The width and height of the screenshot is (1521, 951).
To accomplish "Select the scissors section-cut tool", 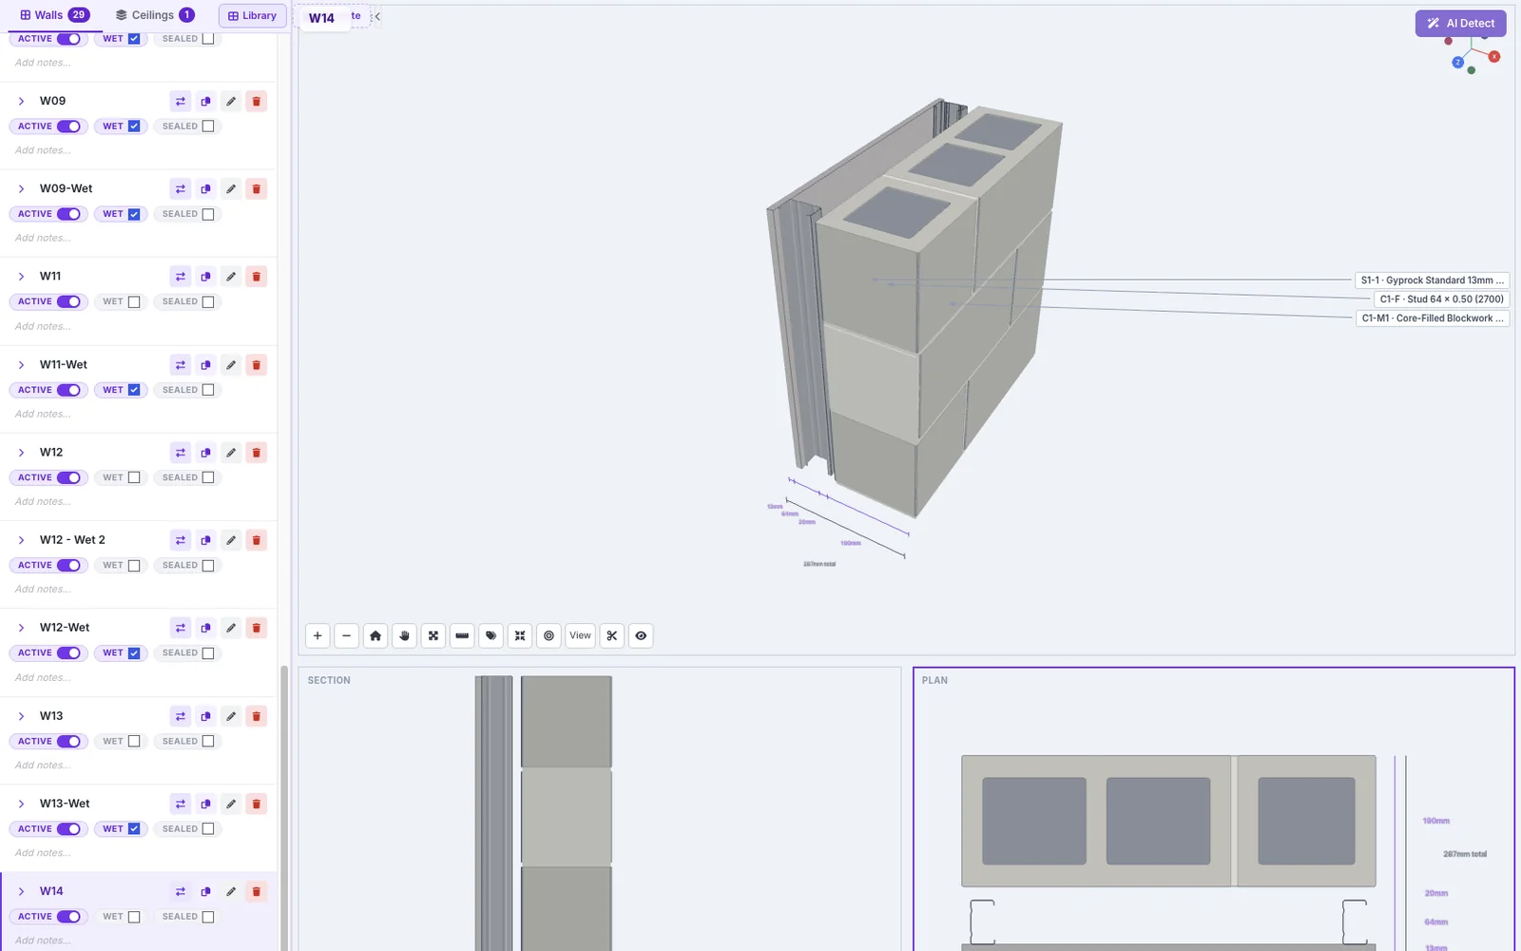I will click(612, 635).
